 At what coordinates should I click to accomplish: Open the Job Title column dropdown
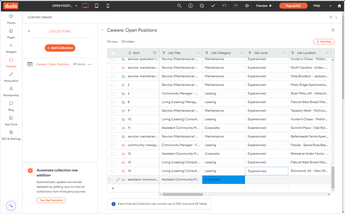198,53
